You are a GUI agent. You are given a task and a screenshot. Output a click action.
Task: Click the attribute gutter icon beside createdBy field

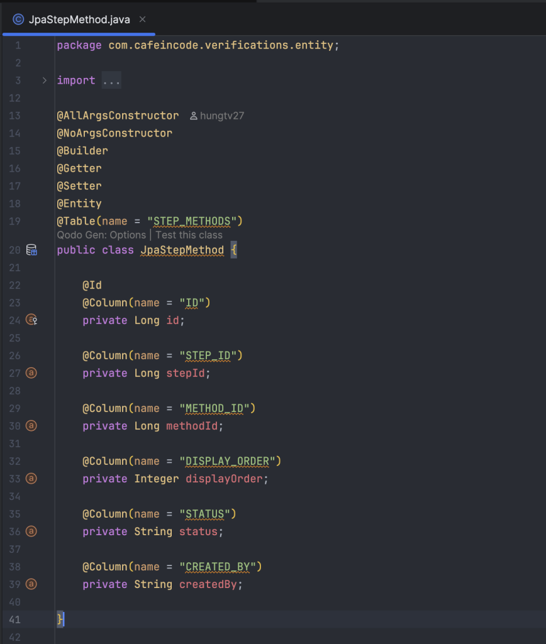[31, 584]
